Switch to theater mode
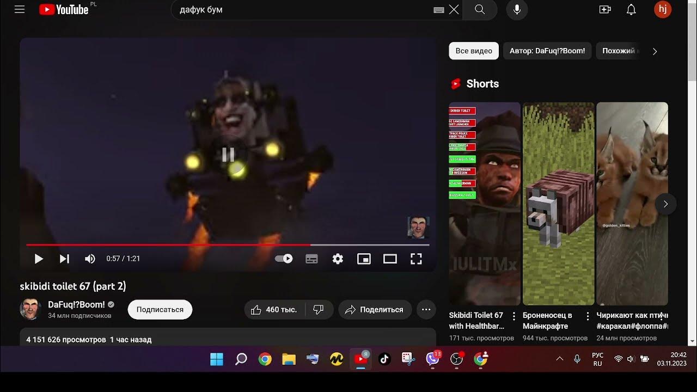The width and height of the screenshot is (697, 392). (390, 259)
